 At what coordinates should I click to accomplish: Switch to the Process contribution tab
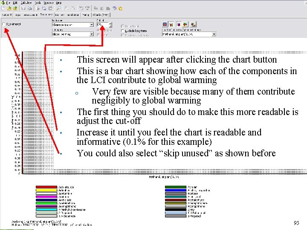click(67, 14)
